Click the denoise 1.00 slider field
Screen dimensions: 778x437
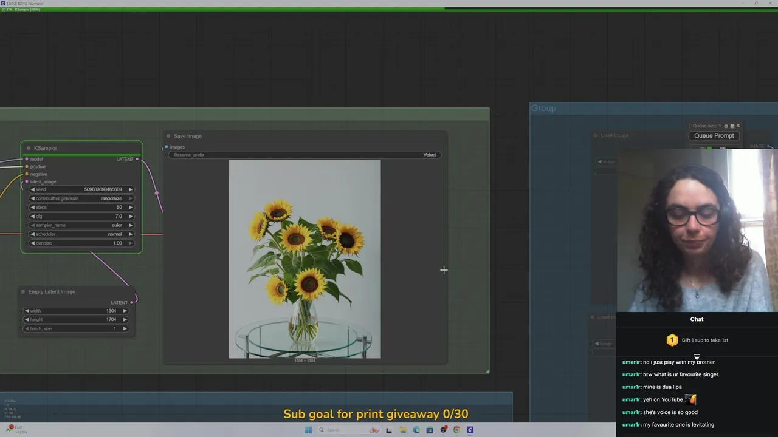(x=81, y=243)
